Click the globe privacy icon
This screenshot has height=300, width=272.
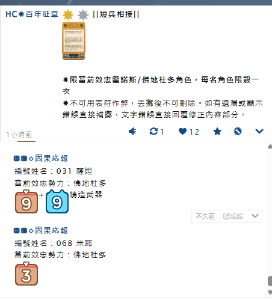coord(238,132)
